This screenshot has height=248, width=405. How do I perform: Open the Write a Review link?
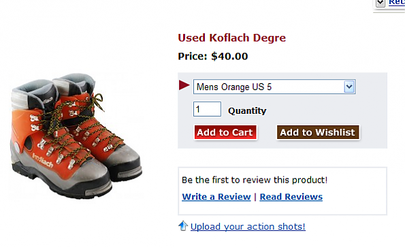pyautogui.click(x=216, y=197)
